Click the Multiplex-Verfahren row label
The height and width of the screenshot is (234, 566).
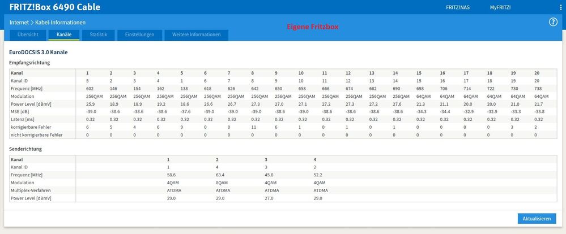(x=31, y=190)
